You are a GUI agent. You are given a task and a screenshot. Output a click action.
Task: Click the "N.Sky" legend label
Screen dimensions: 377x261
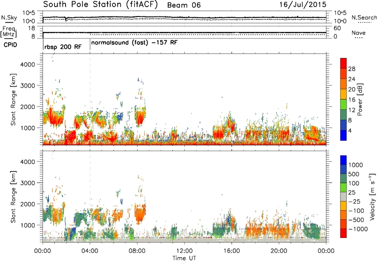pos(9,17)
